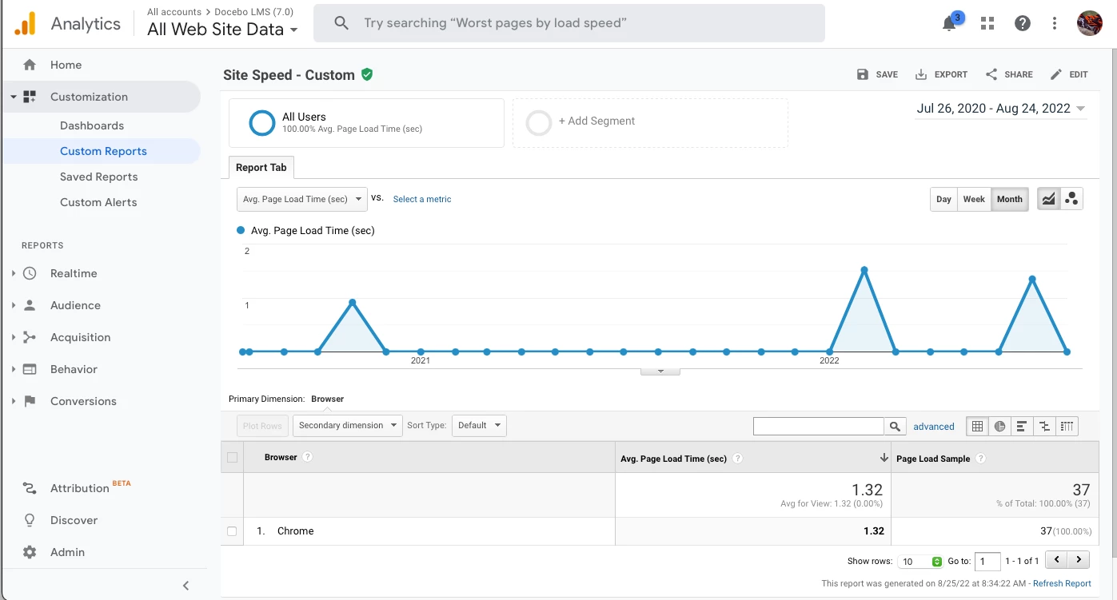This screenshot has width=1117, height=600.
Task: Open the Admin gear icon
Action: pos(30,552)
